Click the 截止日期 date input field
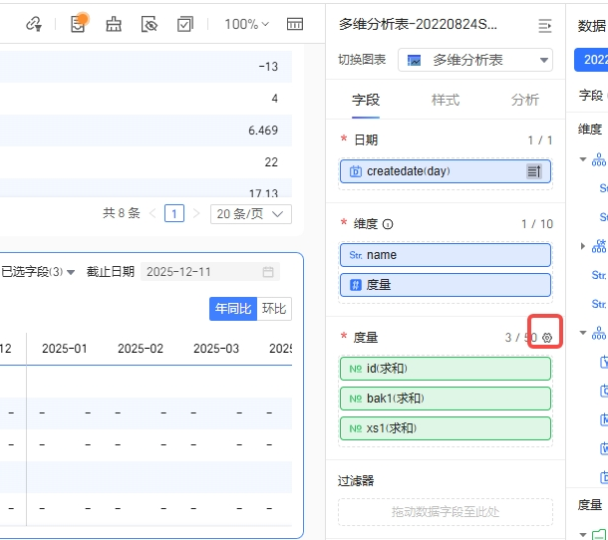The height and width of the screenshot is (540, 608). click(x=209, y=272)
